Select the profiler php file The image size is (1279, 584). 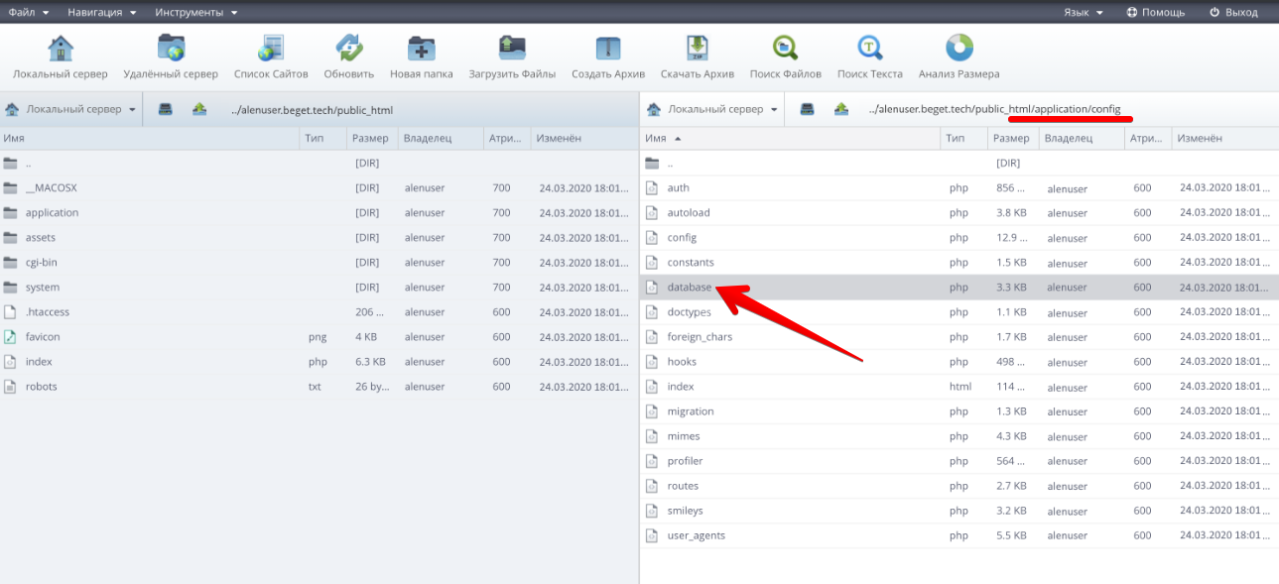point(959,460)
